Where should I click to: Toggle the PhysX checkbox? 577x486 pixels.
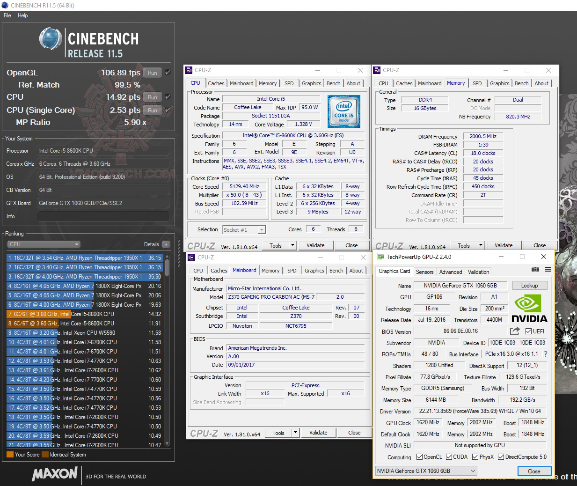click(475, 457)
